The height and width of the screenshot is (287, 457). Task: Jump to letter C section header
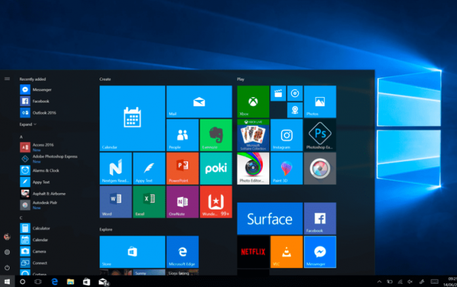tap(21, 217)
